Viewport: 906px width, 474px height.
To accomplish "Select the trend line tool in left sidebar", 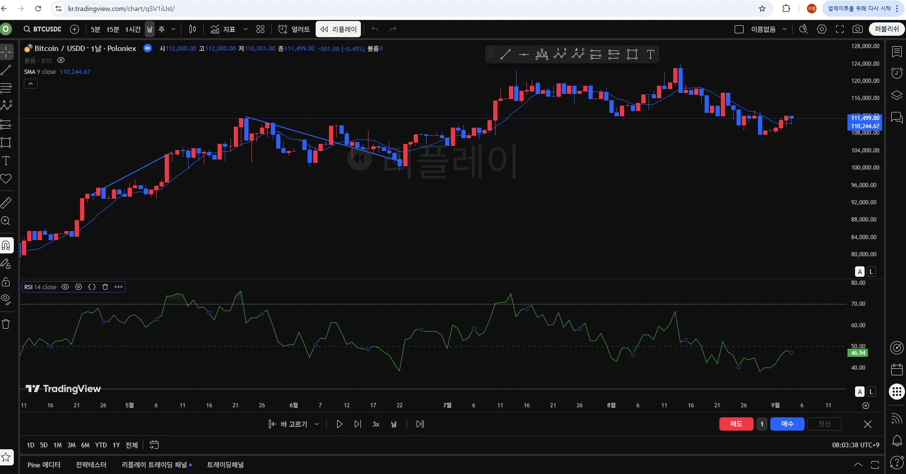I will pyautogui.click(x=6, y=70).
